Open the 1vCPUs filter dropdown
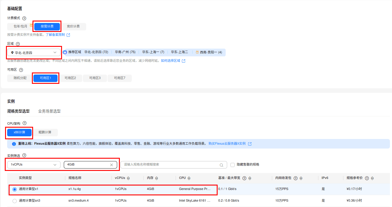Screen dimensions: 392x207 34,165
